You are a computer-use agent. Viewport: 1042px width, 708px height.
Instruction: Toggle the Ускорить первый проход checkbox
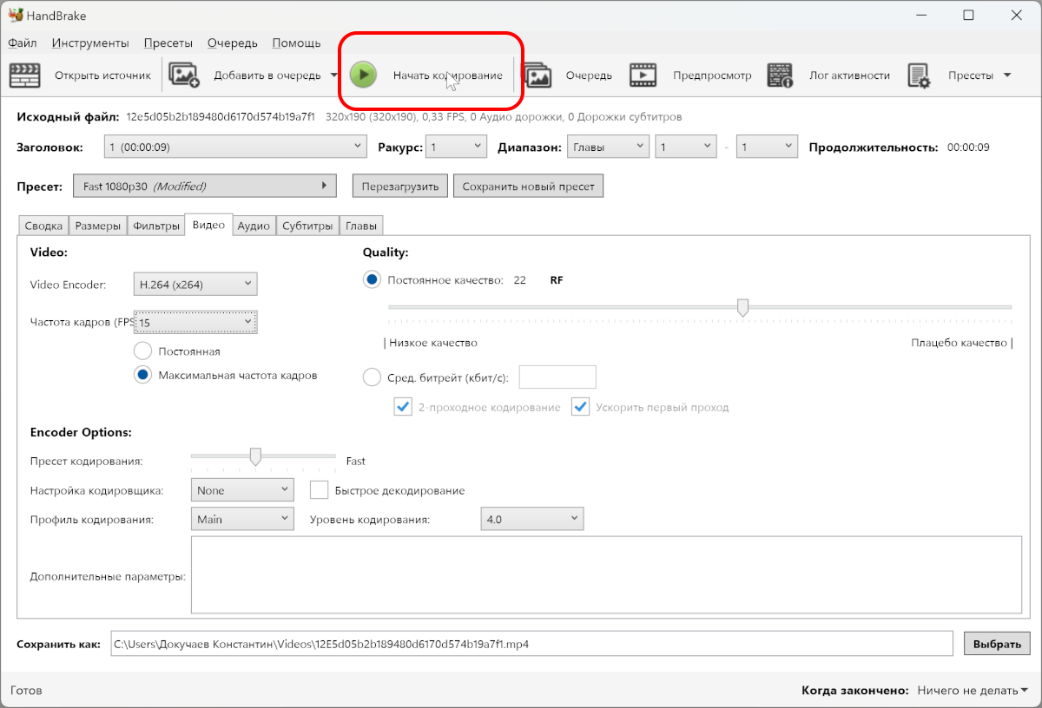point(580,407)
